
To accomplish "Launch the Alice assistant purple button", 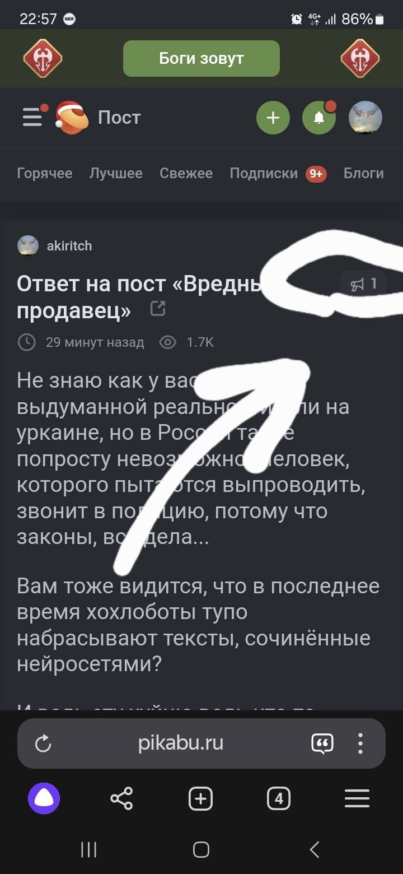I will (x=44, y=798).
